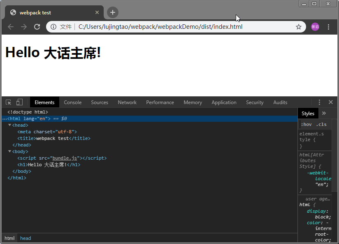Select the closing head tag line
The height and width of the screenshot is (244, 339).
click(x=22, y=145)
